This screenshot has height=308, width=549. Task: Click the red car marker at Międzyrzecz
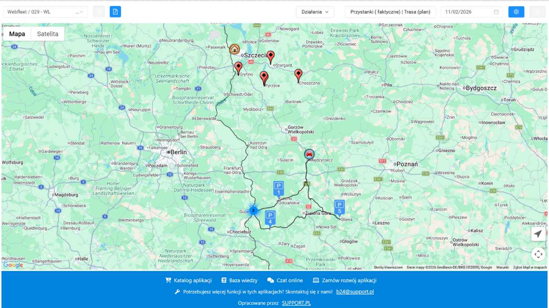(x=309, y=154)
